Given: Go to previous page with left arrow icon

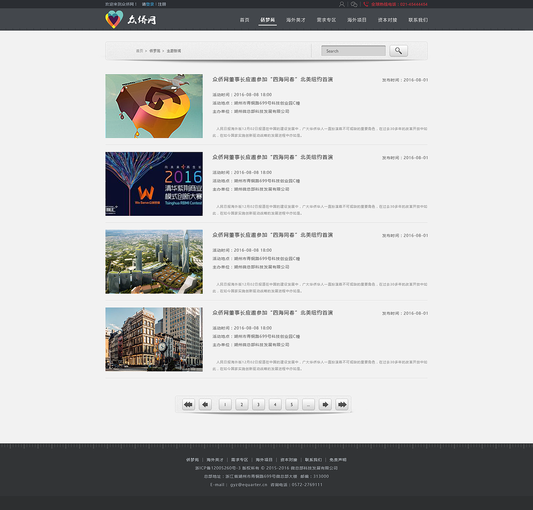Looking at the screenshot, I should click(205, 404).
